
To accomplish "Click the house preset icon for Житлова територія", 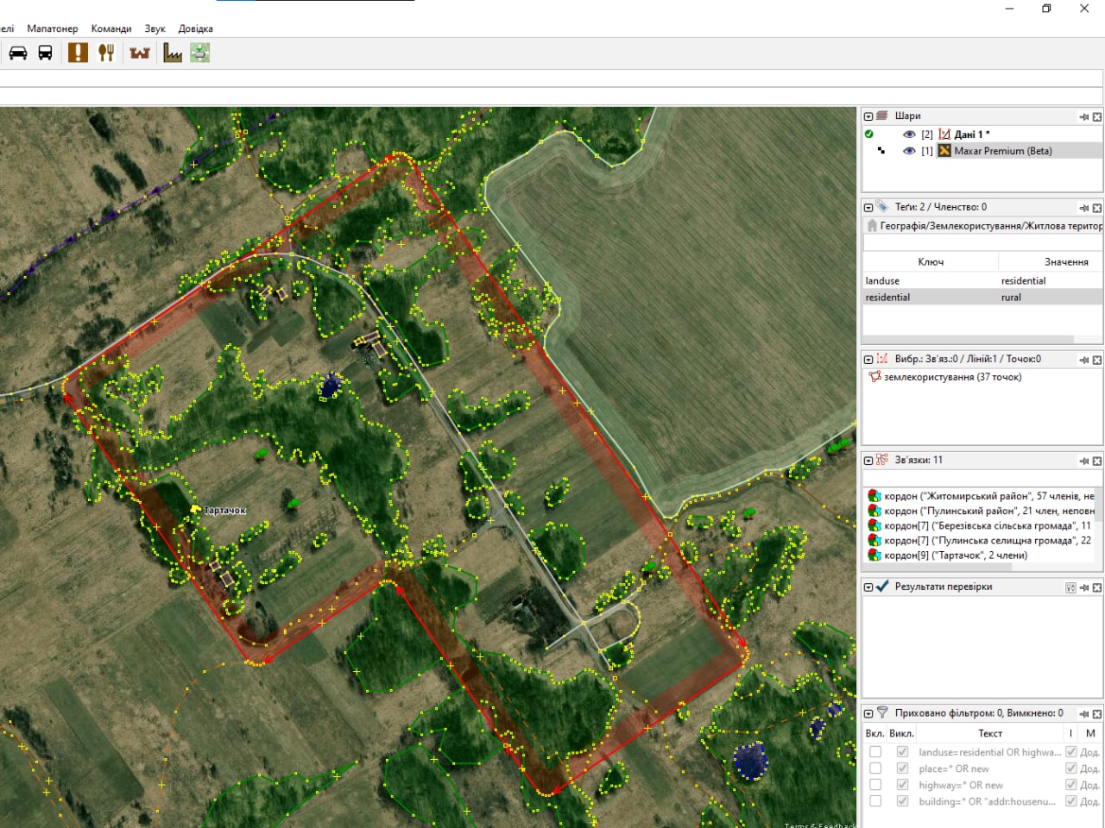I will coord(872,225).
